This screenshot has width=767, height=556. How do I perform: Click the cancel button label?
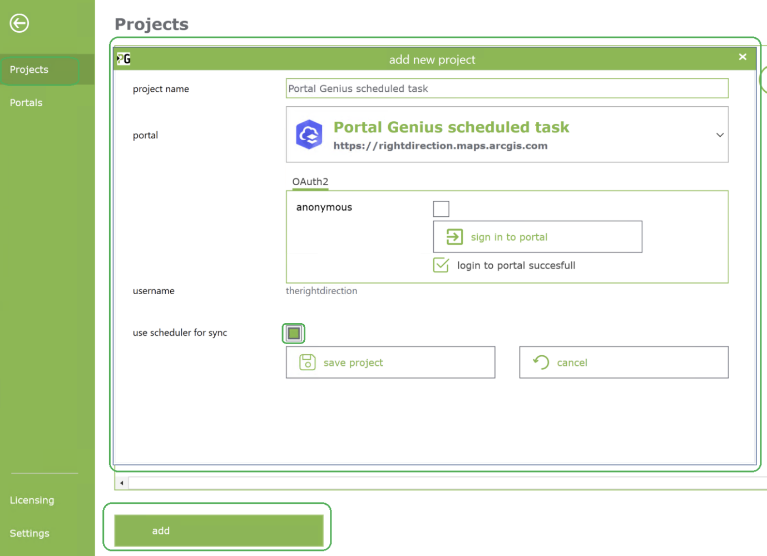point(572,363)
